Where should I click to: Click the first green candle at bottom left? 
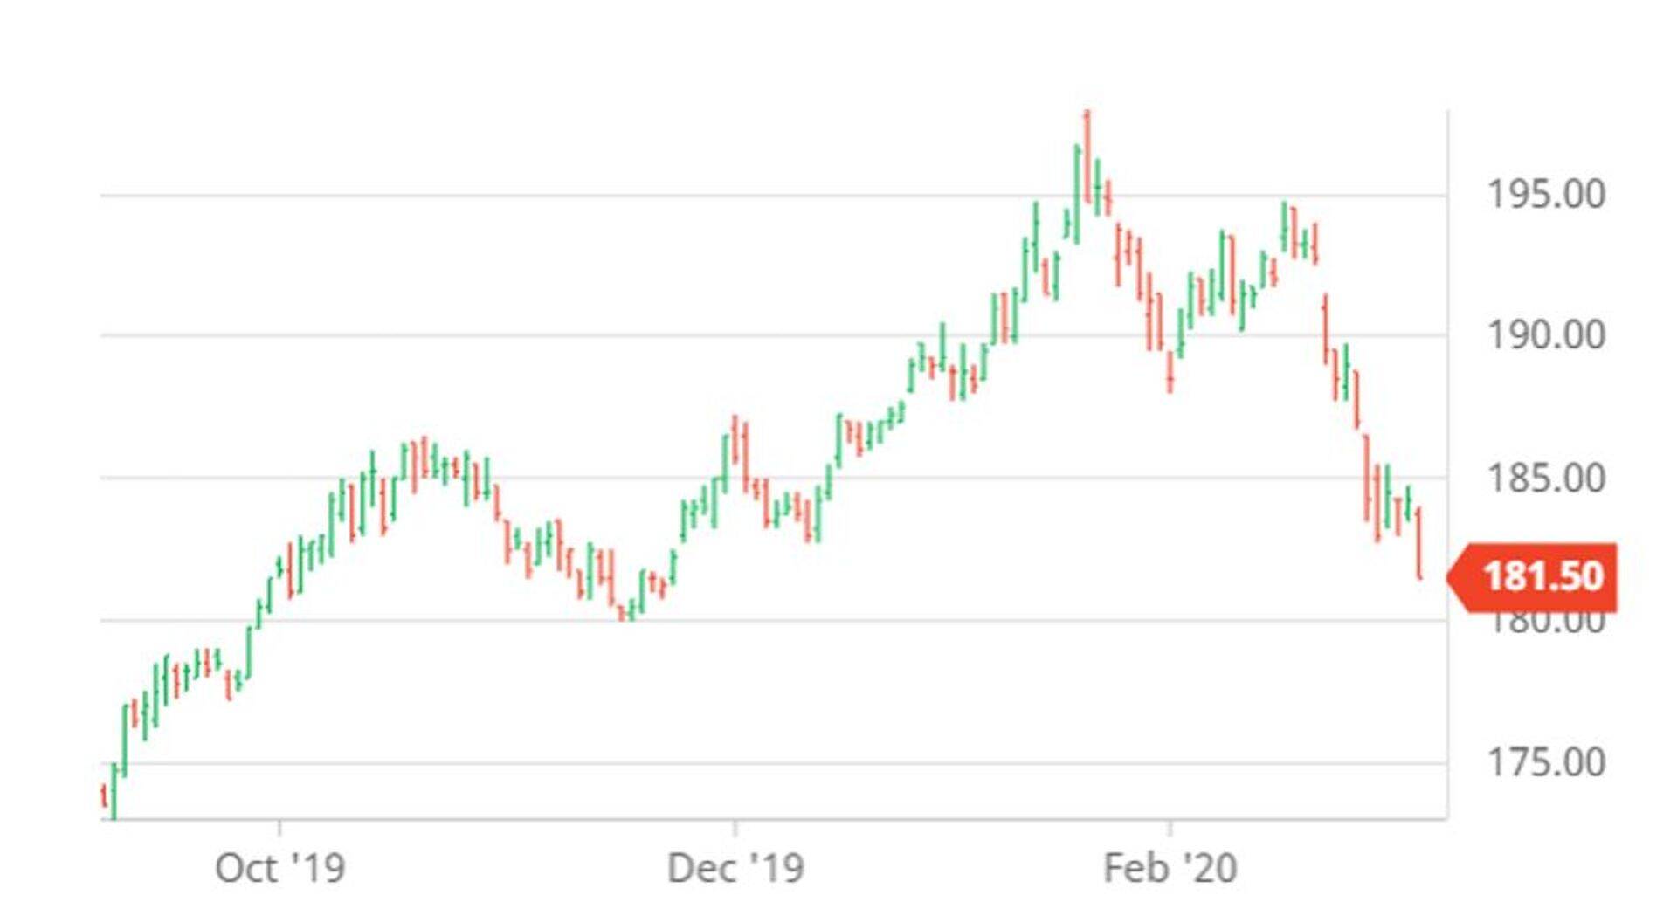point(114,790)
